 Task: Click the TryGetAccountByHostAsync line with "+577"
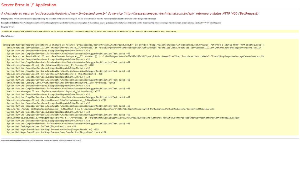pyautogui.click(x=53, y=91)
